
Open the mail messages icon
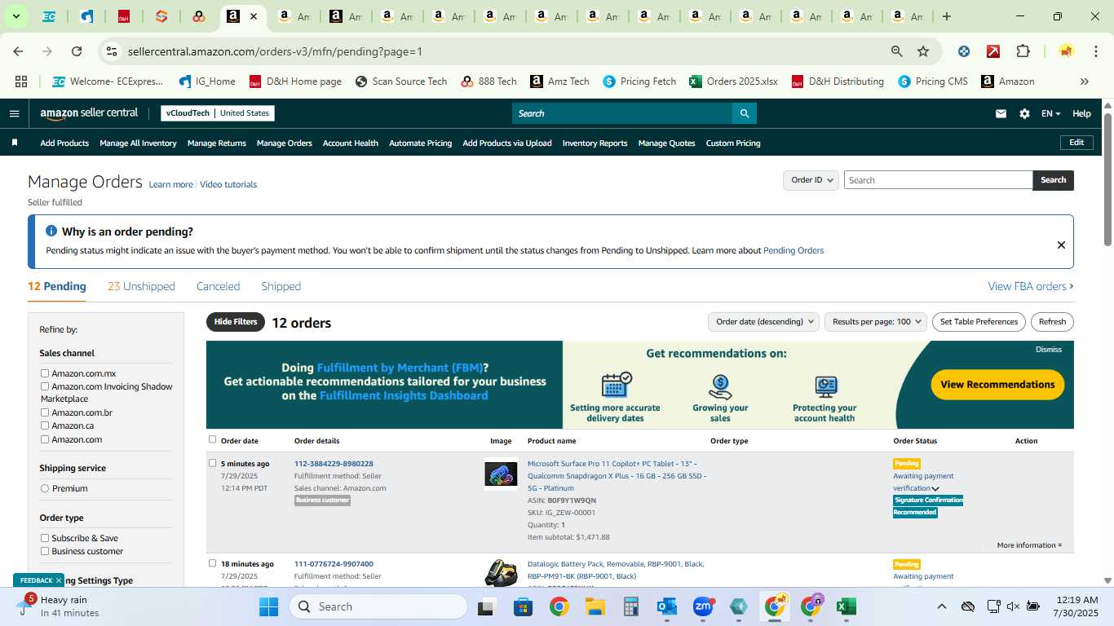[1001, 114]
